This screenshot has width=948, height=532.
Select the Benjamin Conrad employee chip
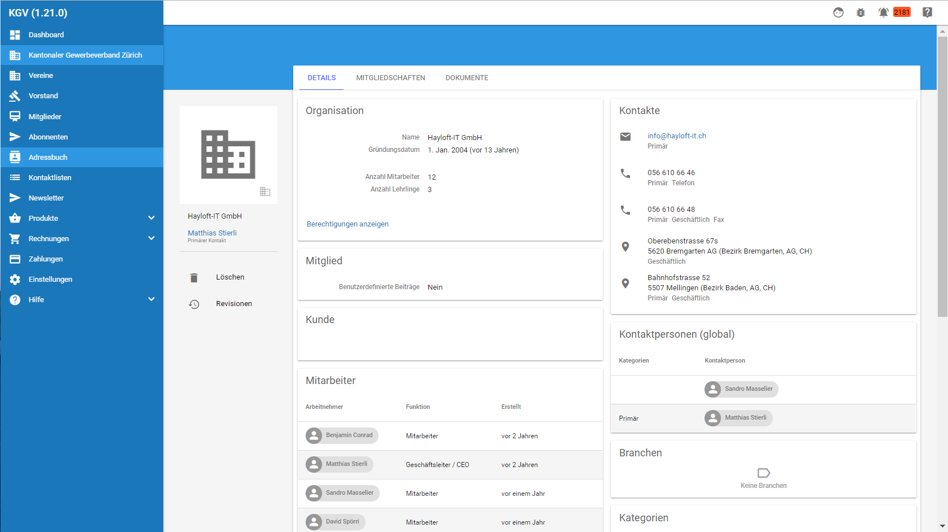342,435
